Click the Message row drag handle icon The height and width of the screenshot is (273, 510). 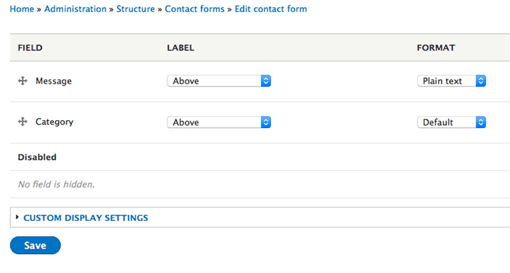click(23, 80)
